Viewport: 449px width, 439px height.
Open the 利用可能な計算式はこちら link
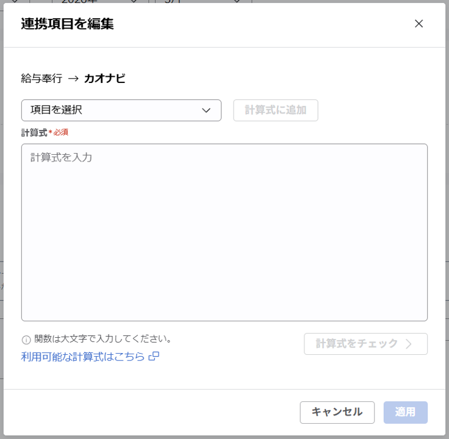(90, 357)
